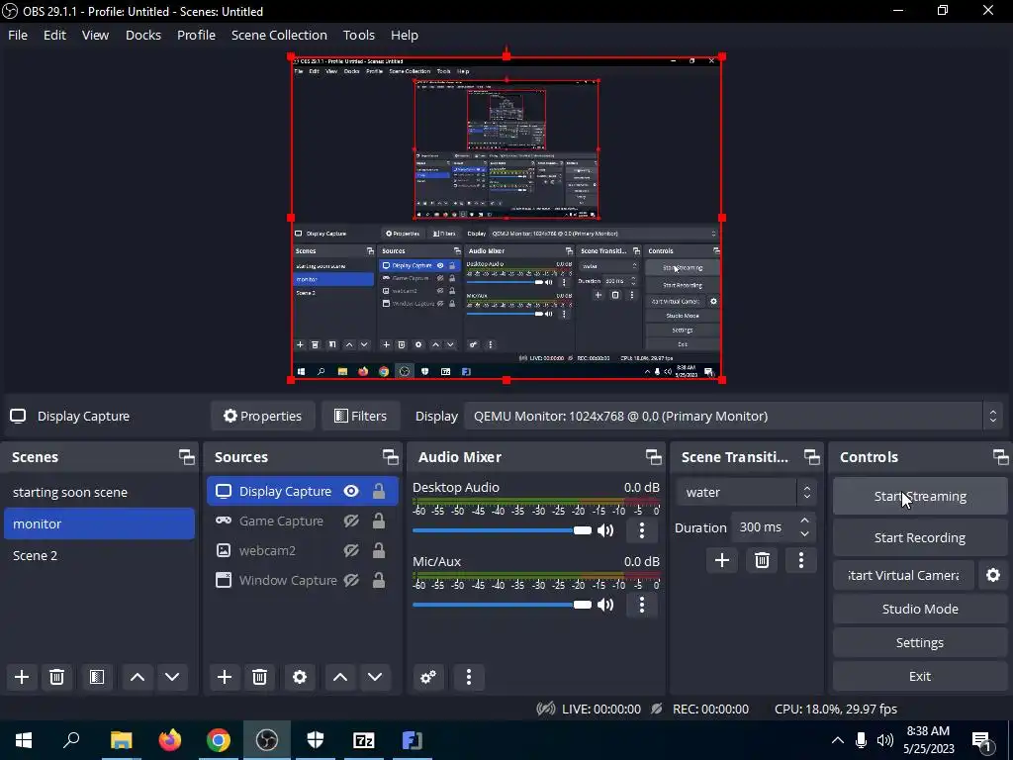
Task: Undock the Scenes panel
Action: (187, 457)
